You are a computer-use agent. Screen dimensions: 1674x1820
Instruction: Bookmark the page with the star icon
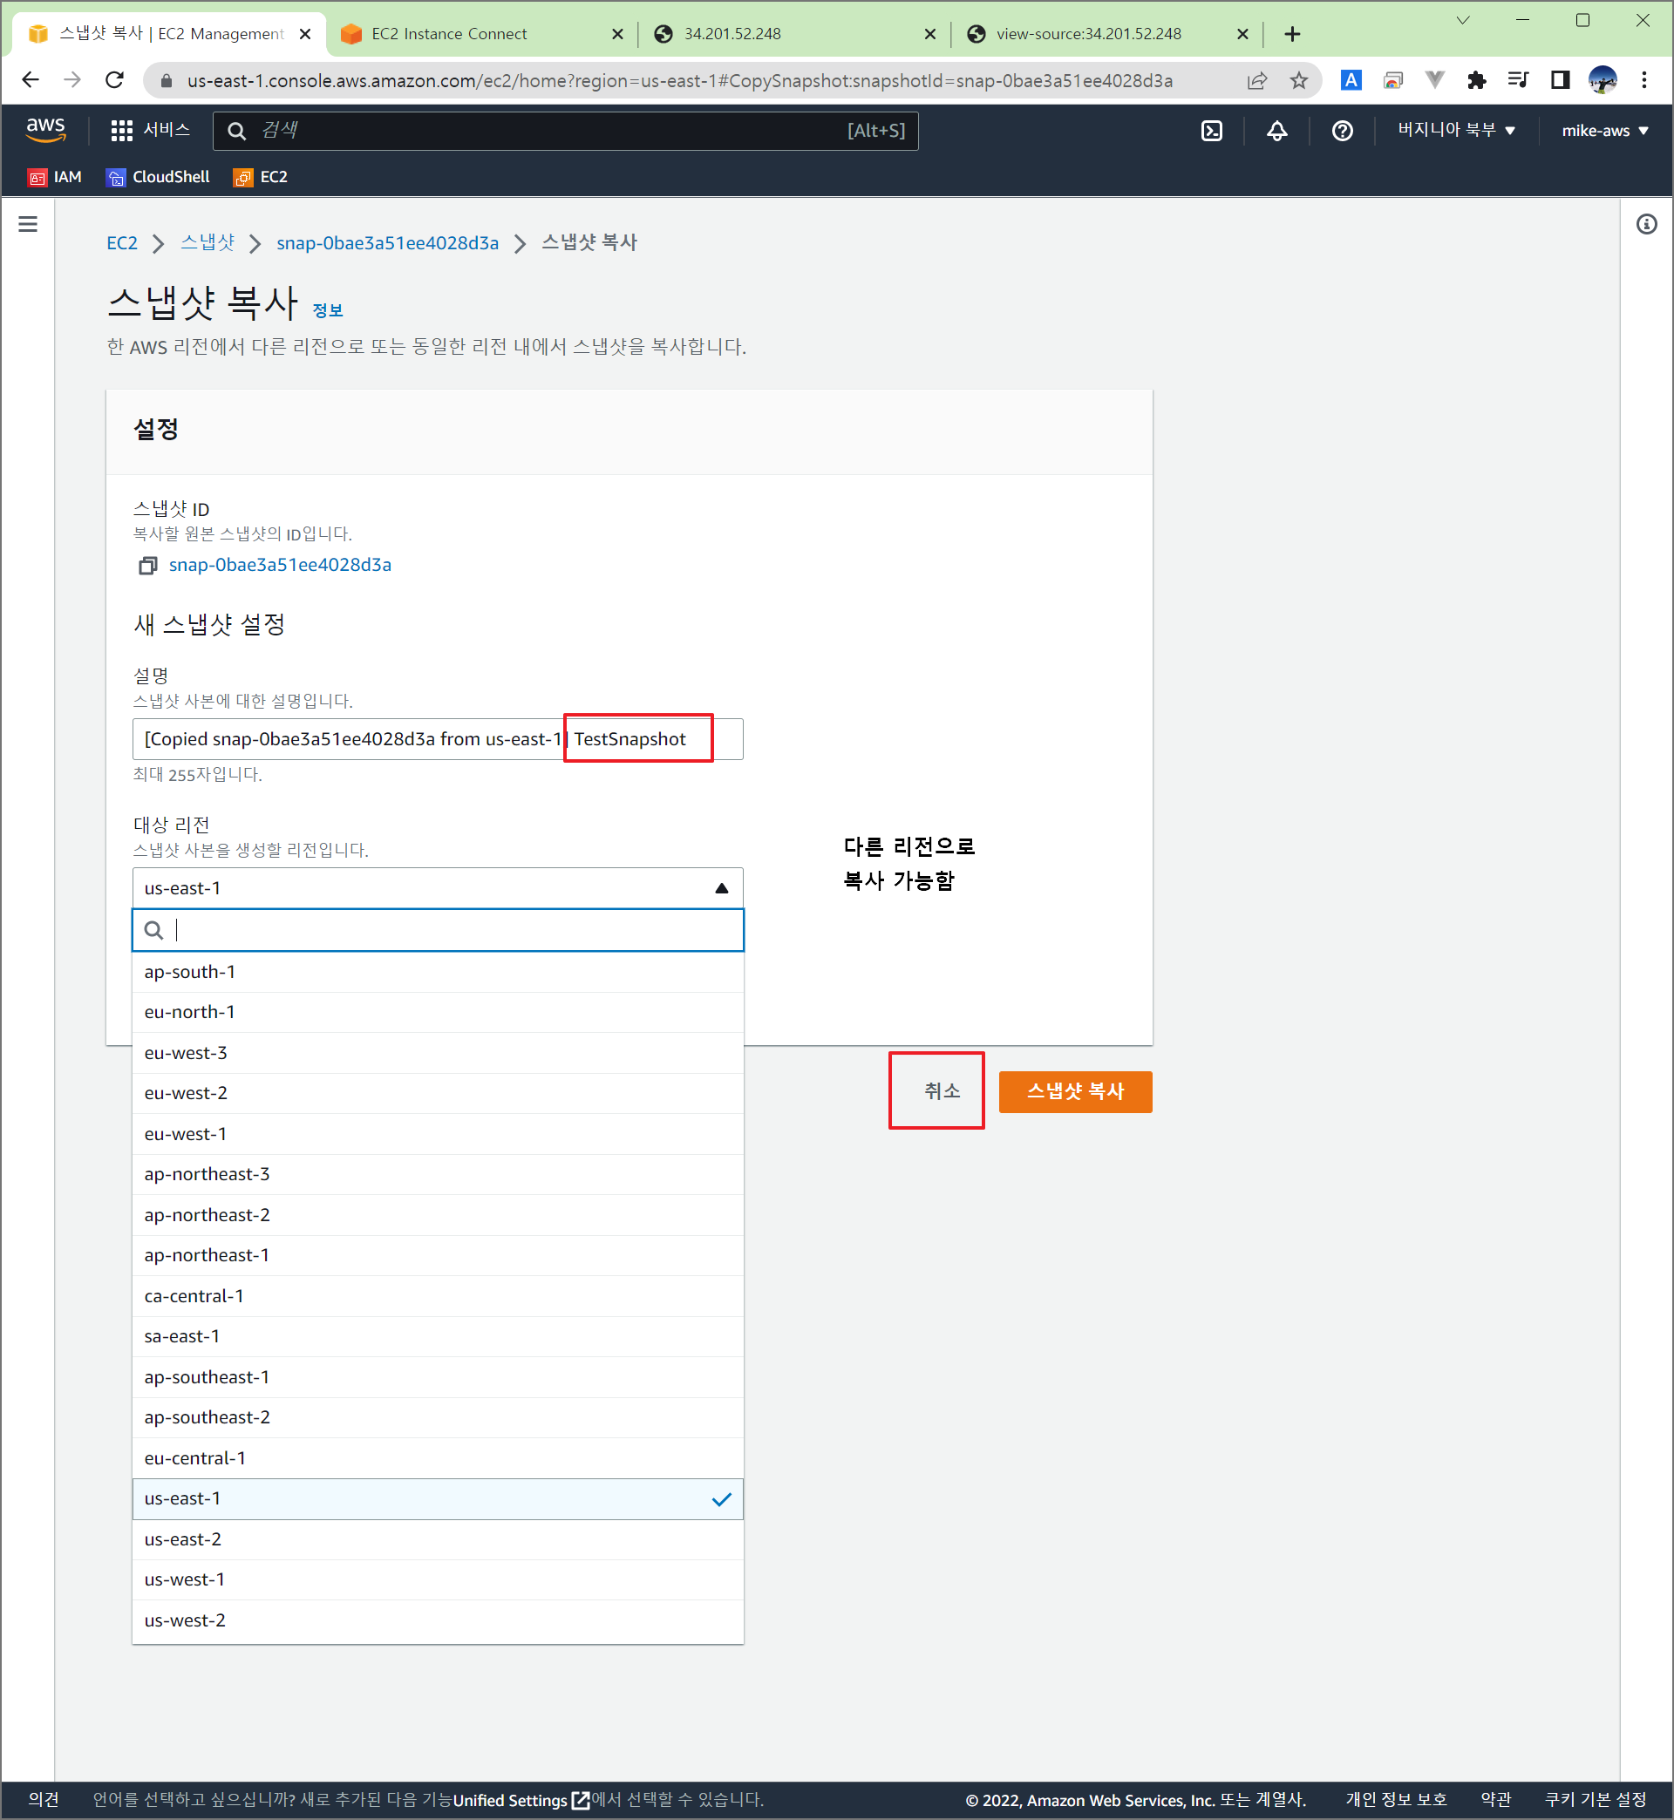pos(1298,80)
